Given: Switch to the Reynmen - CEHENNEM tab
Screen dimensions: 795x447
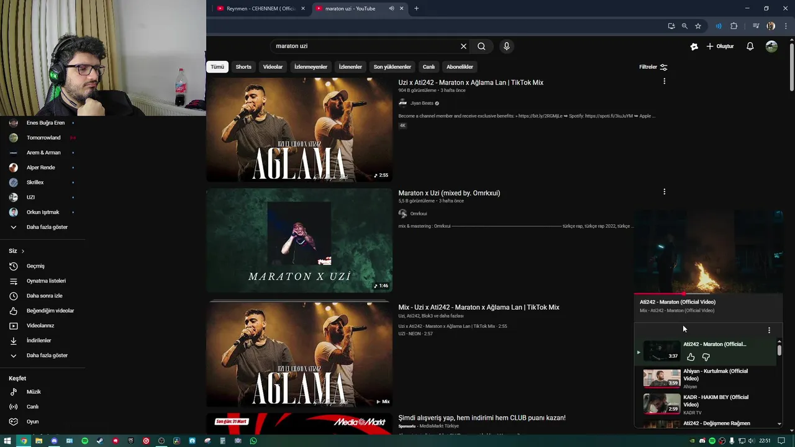Looking at the screenshot, I should click(261, 9).
